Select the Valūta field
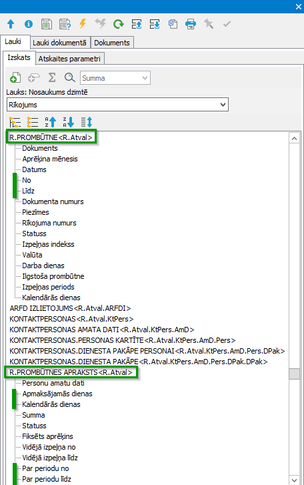Image resolution: width=304 pixels, height=485 pixels. [x=32, y=255]
